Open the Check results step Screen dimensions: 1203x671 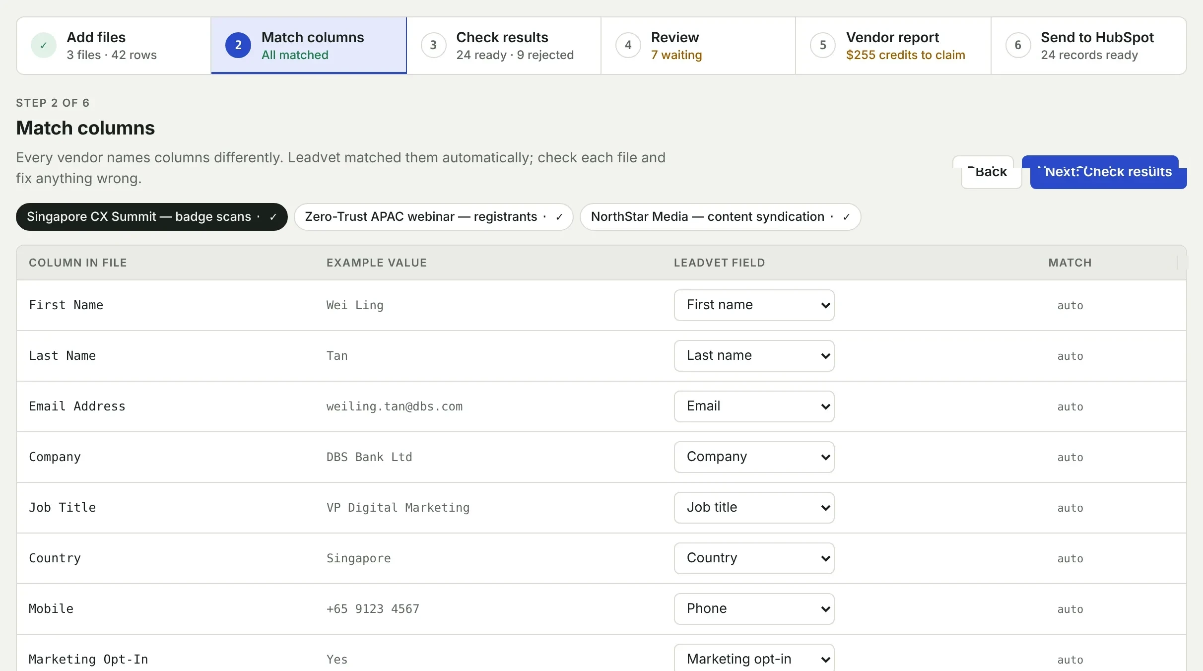[x=504, y=46]
